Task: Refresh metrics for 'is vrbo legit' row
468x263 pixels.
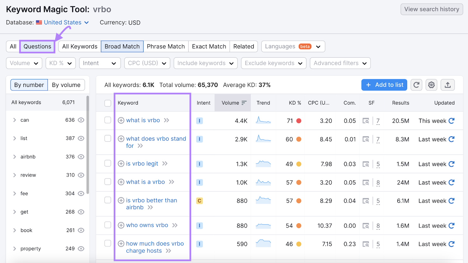Action: coord(452,164)
